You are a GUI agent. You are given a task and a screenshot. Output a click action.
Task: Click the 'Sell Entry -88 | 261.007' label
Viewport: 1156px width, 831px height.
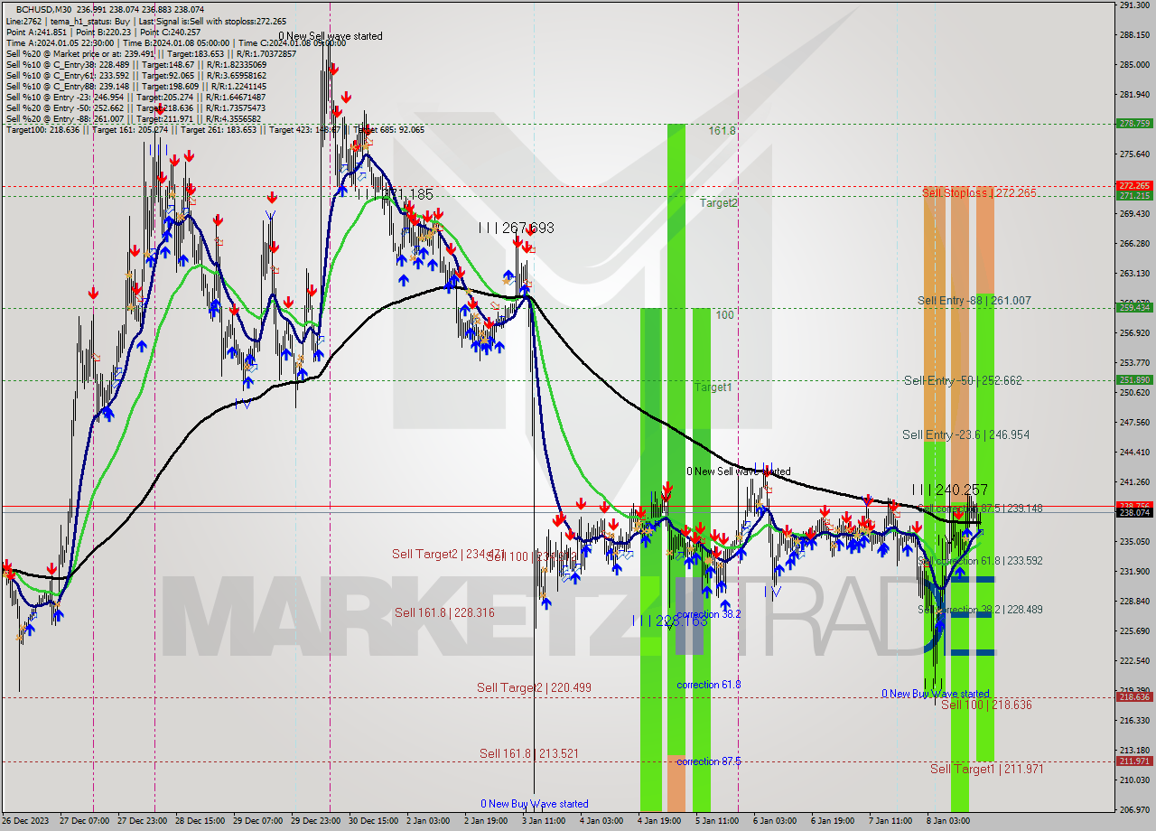point(974,300)
